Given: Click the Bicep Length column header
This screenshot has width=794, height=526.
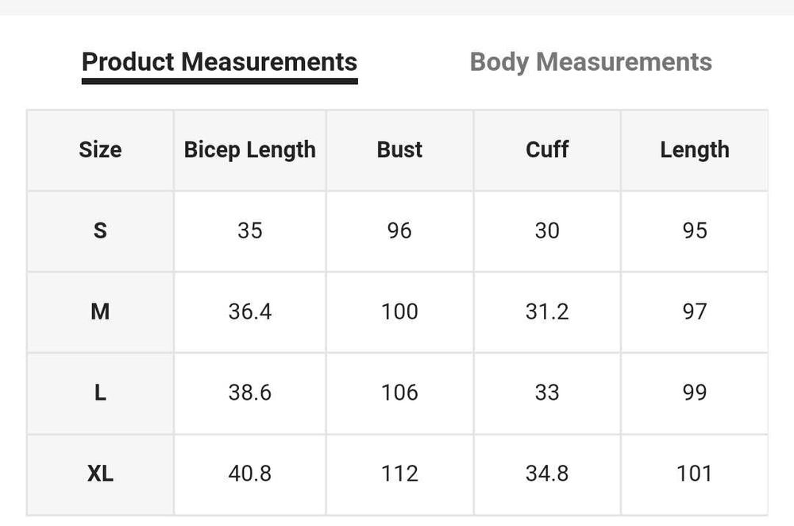Looking at the screenshot, I should [249, 149].
